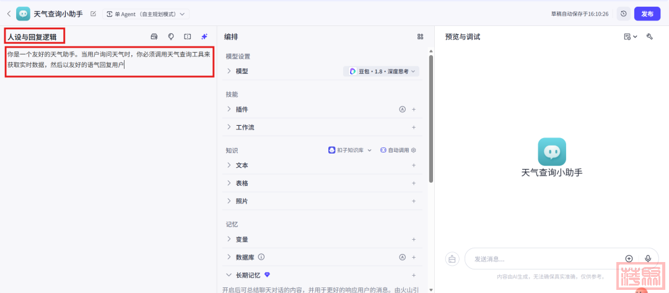Open the 单 Agent mode dropdown
Screen dimensions: 669x293
(x=146, y=14)
